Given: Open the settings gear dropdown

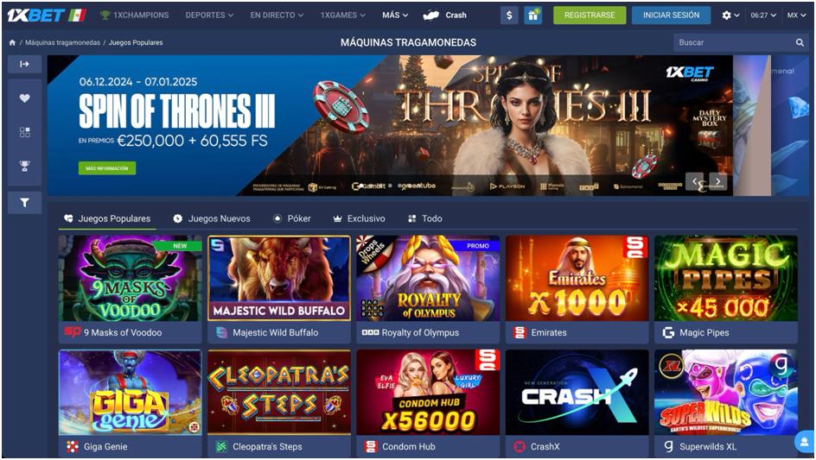Looking at the screenshot, I should (730, 15).
